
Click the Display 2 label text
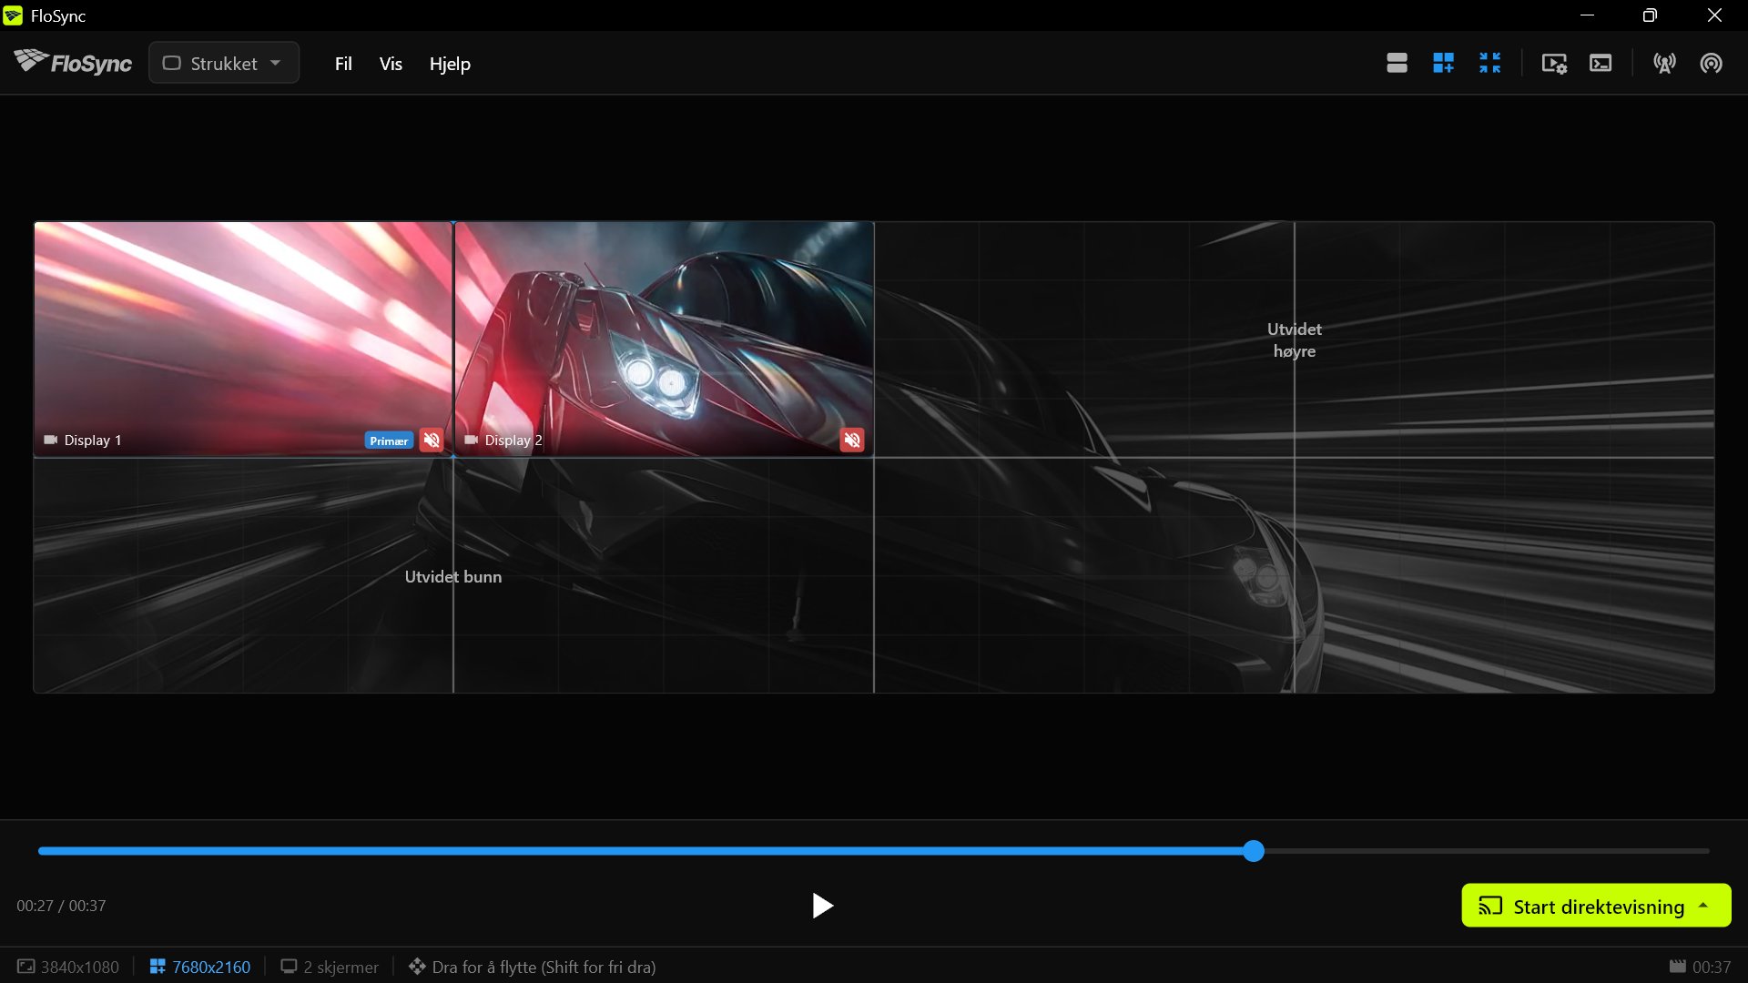(x=513, y=440)
